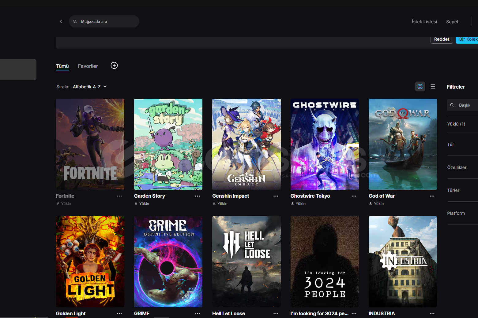Add a new collection with the plus icon
Image resolution: width=478 pixels, height=318 pixels.
[114, 65]
